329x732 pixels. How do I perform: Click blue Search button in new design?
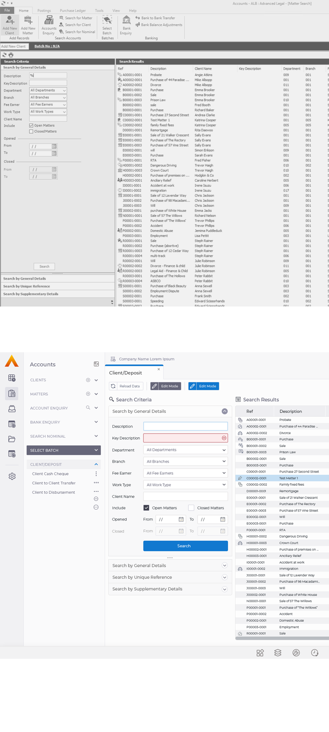186,546
